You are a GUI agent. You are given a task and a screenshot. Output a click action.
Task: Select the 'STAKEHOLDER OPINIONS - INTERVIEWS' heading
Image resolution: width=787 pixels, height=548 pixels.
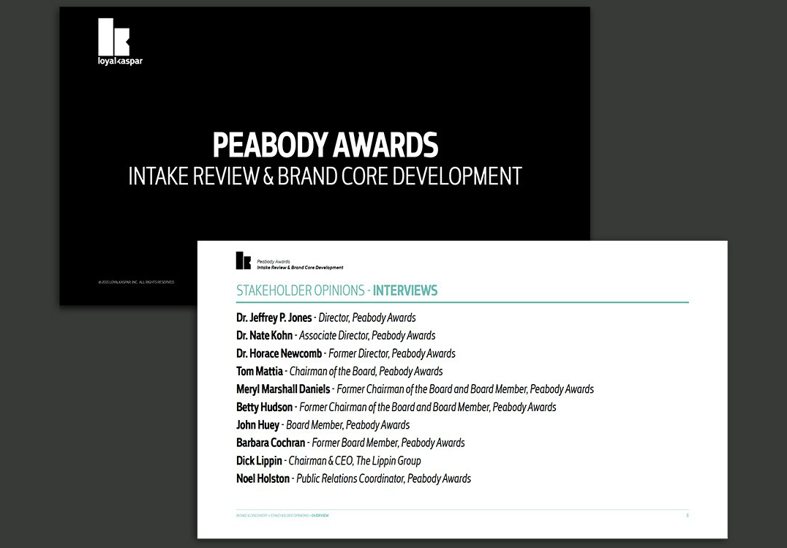pos(336,290)
